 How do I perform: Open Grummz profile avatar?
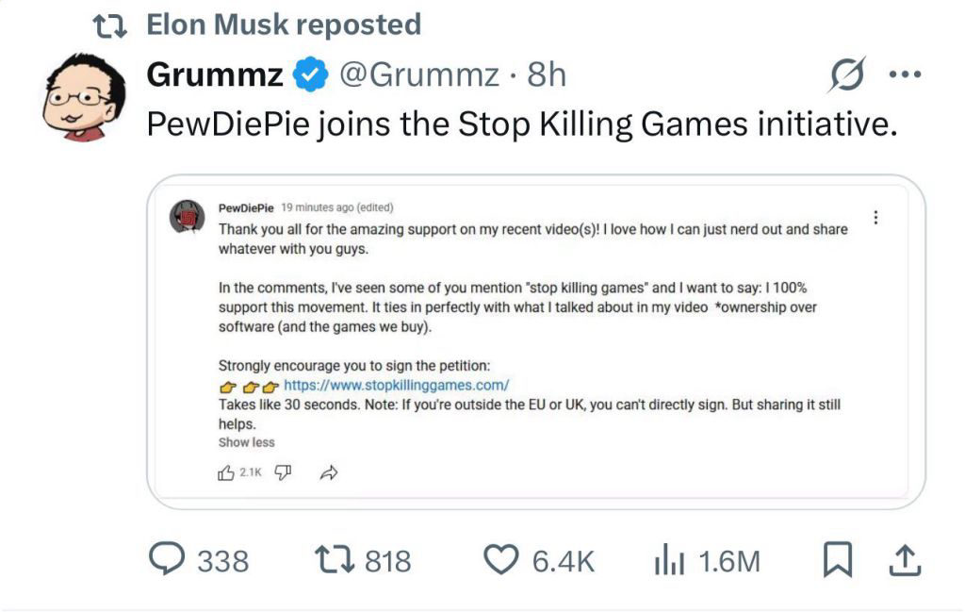point(84,97)
